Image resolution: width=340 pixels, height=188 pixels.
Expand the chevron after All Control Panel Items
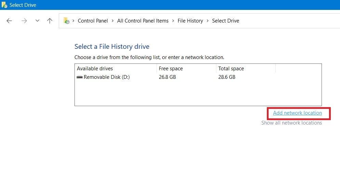(173, 21)
